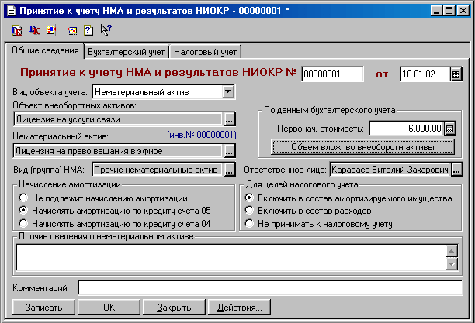
Task: Click the 'find in journal' toolbar icon
Action: click(x=53, y=30)
